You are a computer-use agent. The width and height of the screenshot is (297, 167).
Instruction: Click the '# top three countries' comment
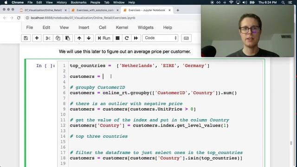(x=99, y=136)
